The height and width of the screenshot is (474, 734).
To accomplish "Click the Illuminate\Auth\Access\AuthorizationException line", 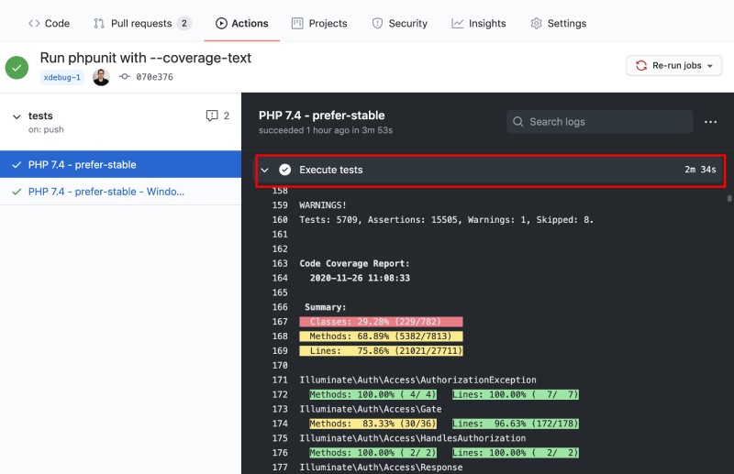I will click(x=418, y=380).
